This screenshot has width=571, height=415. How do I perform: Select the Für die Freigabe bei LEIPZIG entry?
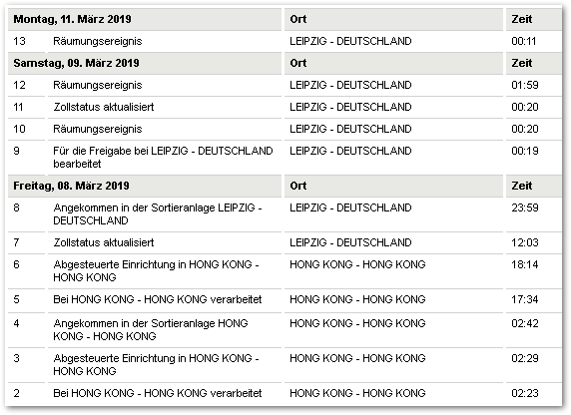coord(163,158)
